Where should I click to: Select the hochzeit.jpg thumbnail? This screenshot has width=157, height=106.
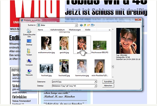46,68
